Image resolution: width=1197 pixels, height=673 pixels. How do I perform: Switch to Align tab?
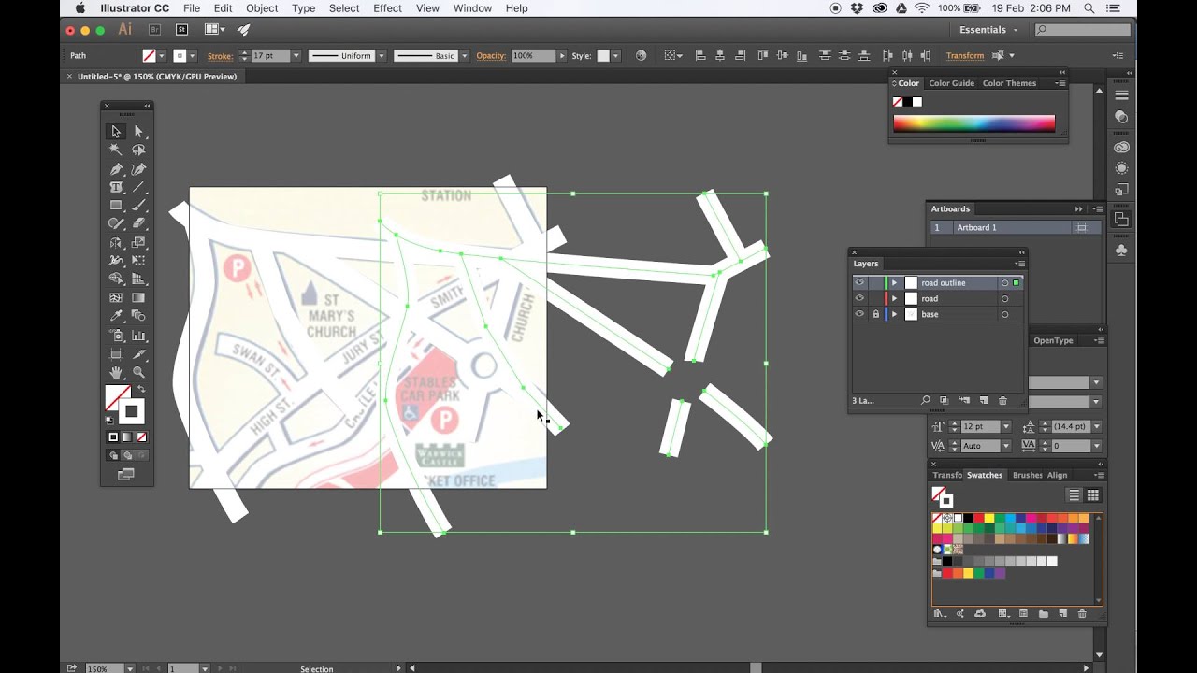[x=1057, y=475]
